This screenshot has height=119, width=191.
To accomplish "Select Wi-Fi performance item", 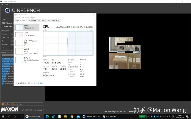I will [27, 51].
